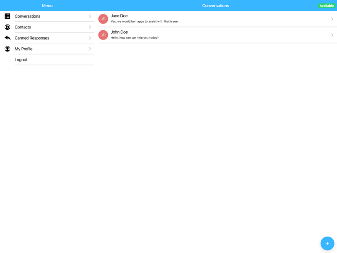This screenshot has width=337, height=253.
Task: Click Jane Doe's JD avatar
Action: click(x=103, y=19)
